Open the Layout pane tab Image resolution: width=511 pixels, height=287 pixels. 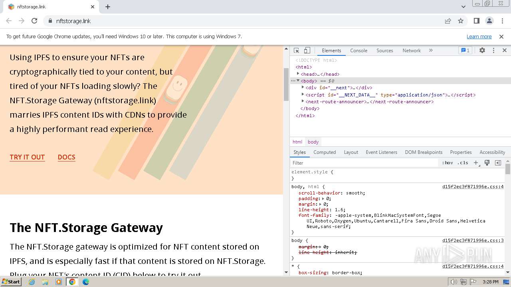pyautogui.click(x=351, y=152)
